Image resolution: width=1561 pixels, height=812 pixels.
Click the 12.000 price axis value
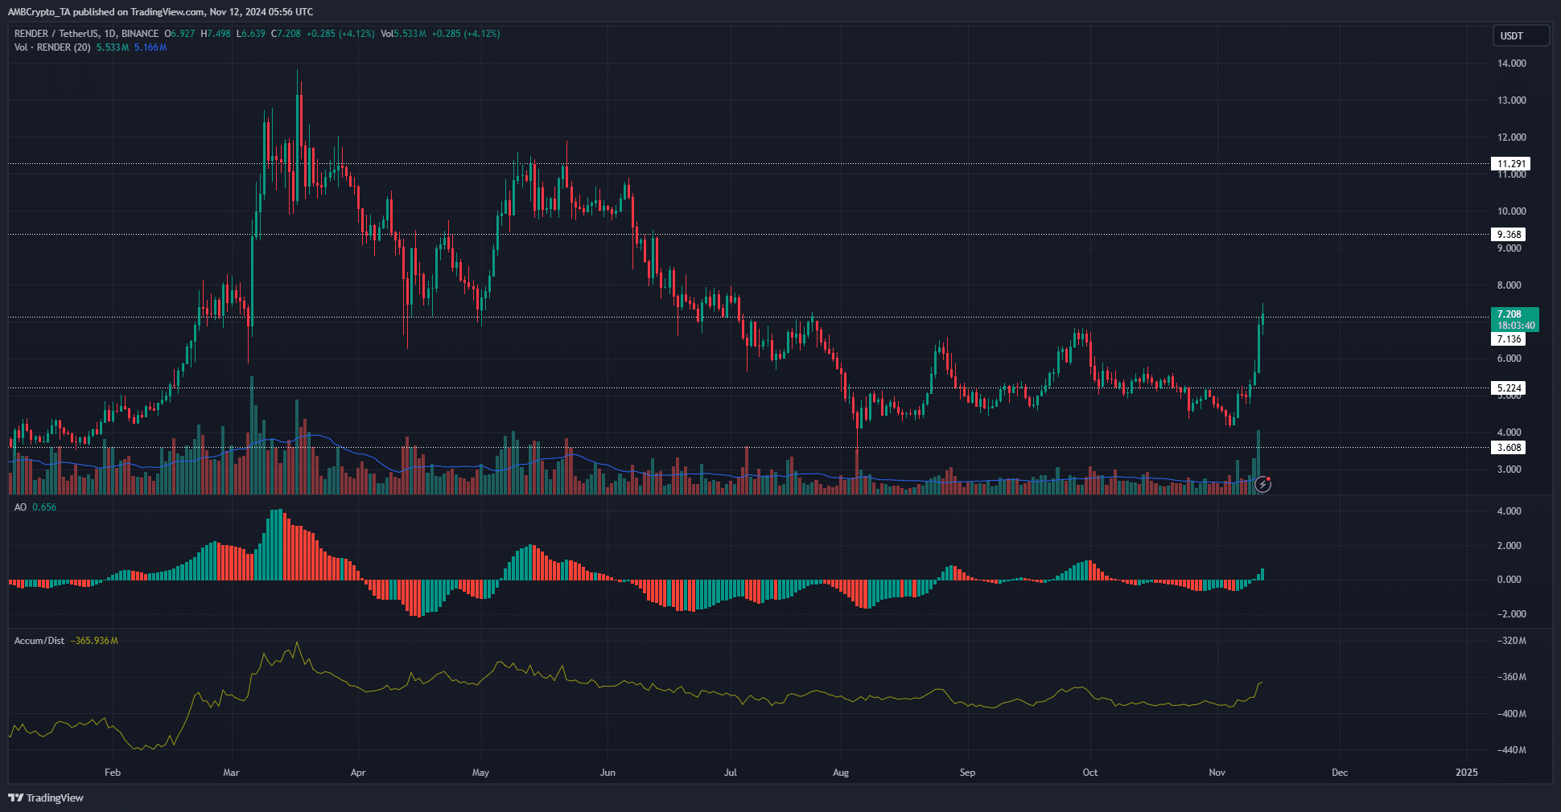click(1511, 137)
